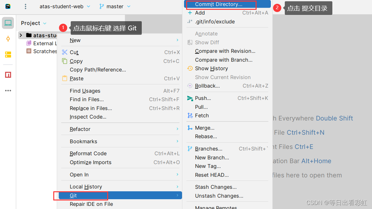Click the clock icon beside Show History
Screen dimensions: 372x209
(x=190, y=68)
